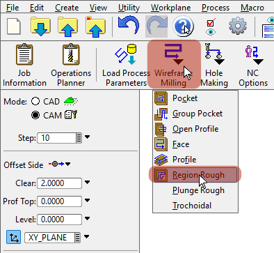Open the Utility menu

129,8
